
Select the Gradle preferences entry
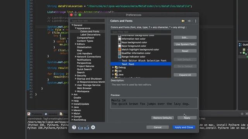click(77, 98)
